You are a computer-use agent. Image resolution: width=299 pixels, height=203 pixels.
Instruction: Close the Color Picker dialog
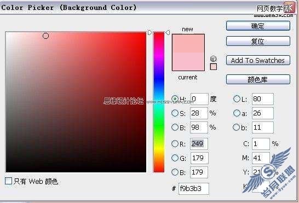tap(289, 8)
